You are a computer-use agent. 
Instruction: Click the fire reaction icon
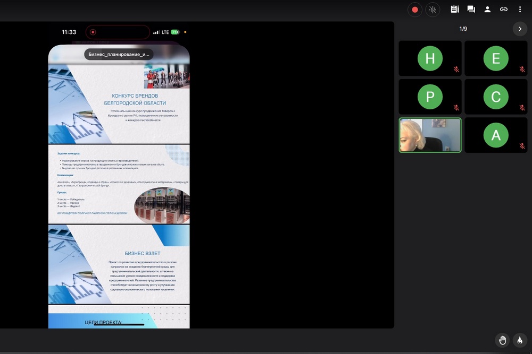520,340
